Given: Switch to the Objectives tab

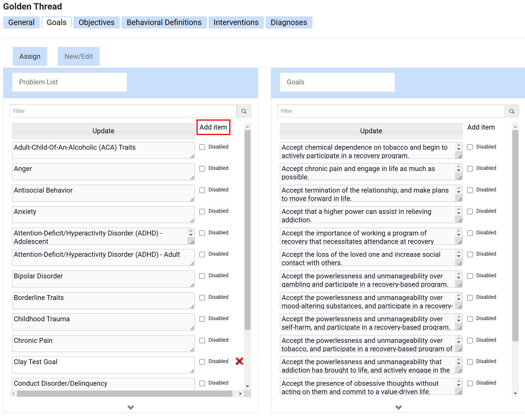Looking at the screenshot, I should [x=96, y=22].
